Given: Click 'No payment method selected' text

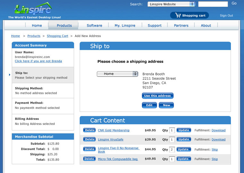Looking at the screenshot, I should pyautogui.click(x=37, y=108).
